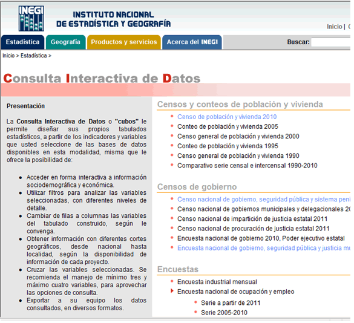Open Censo nacional de procuración de justicia estatal 2011
This screenshot has width=354, height=323.
(253, 229)
